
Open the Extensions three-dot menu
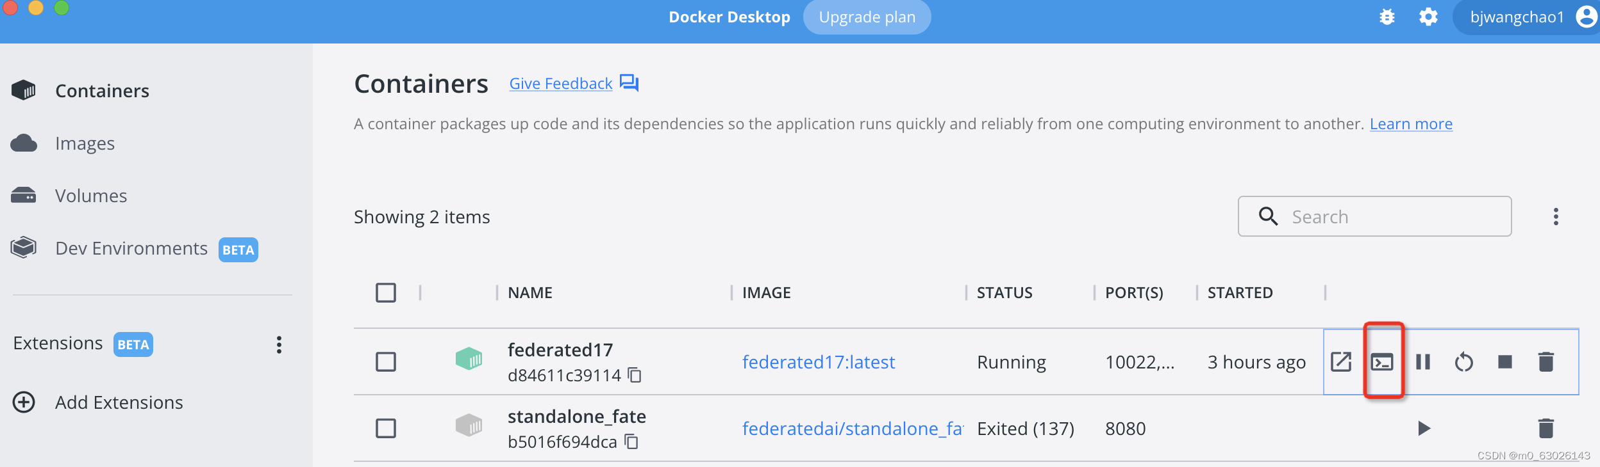(x=279, y=345)
